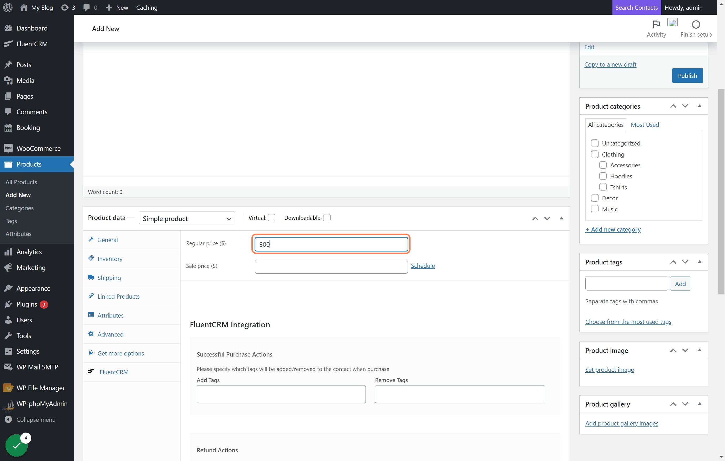
Task: Open the Linked Products tab
Action: tap(131, 296)
